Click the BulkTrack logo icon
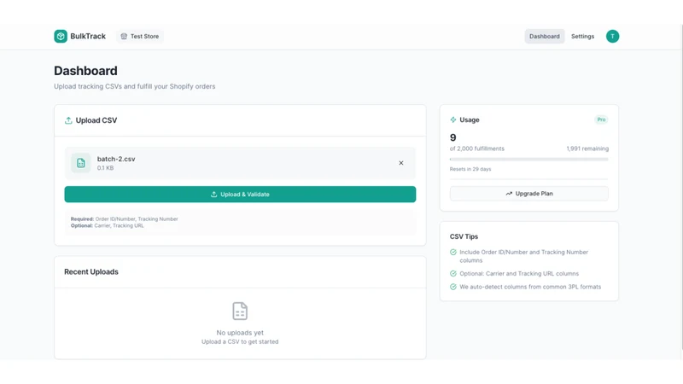Image resolution: width=683 pixels, height=384 pixels. point(61,36)
